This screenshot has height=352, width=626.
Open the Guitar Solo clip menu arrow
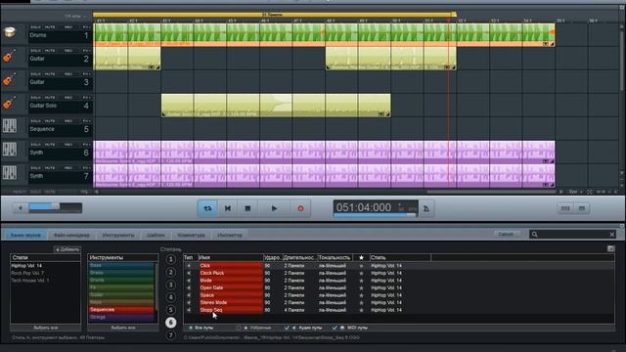(x=381, y=114)
